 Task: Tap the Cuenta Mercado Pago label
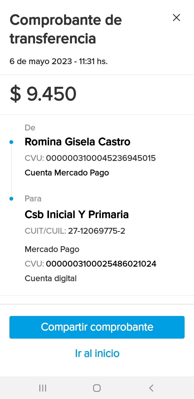coord(67,173)
